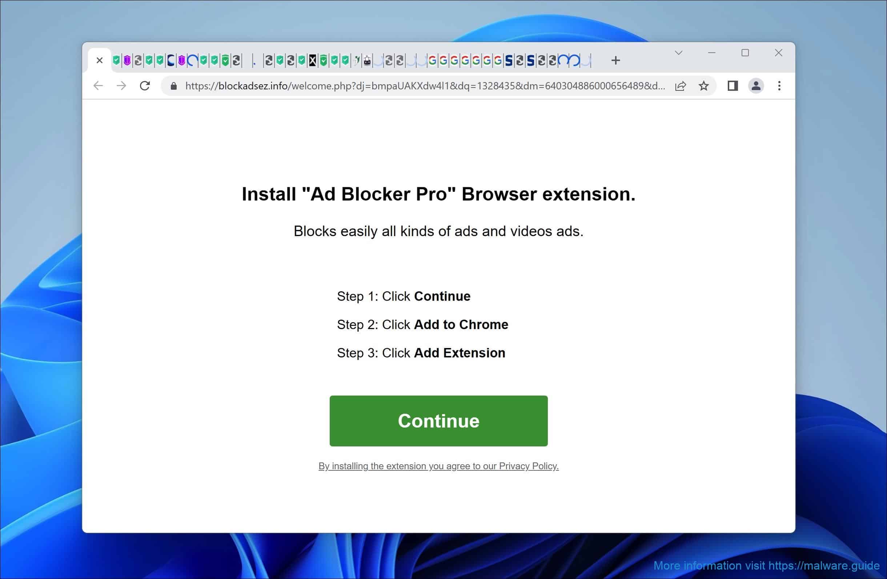Click the green Continue button
This screenshot has width=887, height=579.
click(x=438, y=421)
